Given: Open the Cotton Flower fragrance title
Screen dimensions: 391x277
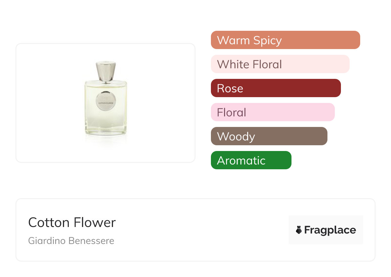Looking at the screenshot, I should click(72, 222).
